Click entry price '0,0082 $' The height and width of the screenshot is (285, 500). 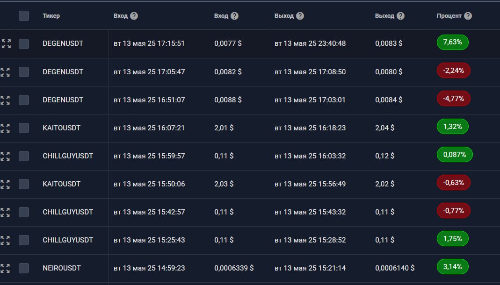click(x=228, y=72)
